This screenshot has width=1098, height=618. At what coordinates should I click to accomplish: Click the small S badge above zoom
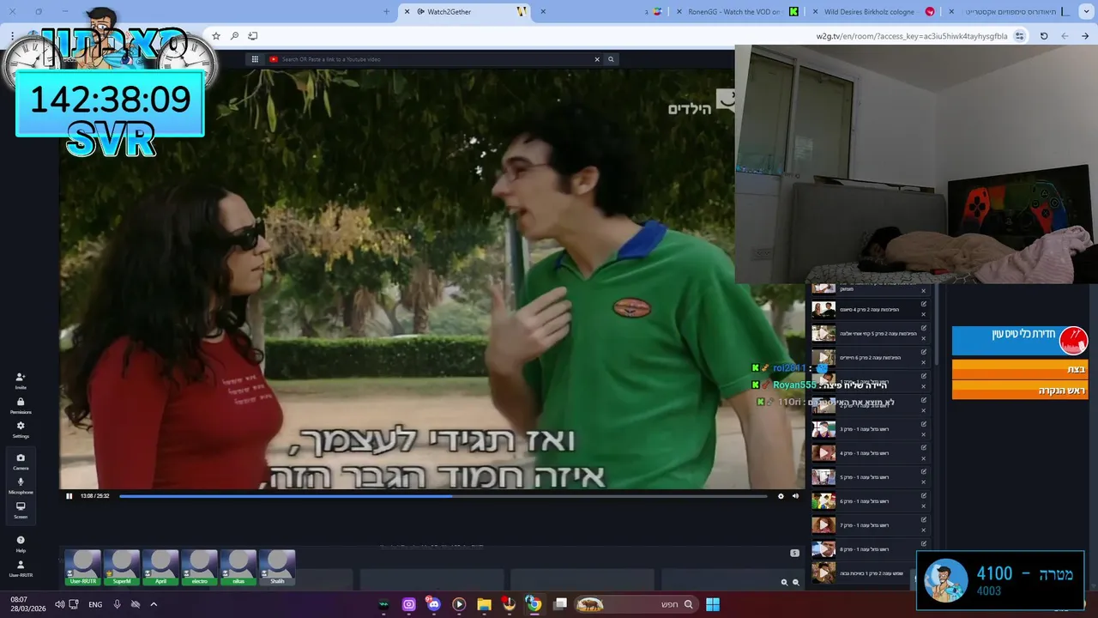tap(794, 553)
